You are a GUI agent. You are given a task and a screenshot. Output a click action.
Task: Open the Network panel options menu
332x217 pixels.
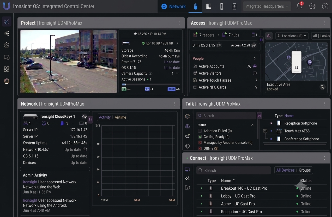[174, 104]
